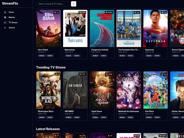Screen dimensions: 184x138
Task: Click the Search magnifier icon in sidebar
Action: (5, 28)
